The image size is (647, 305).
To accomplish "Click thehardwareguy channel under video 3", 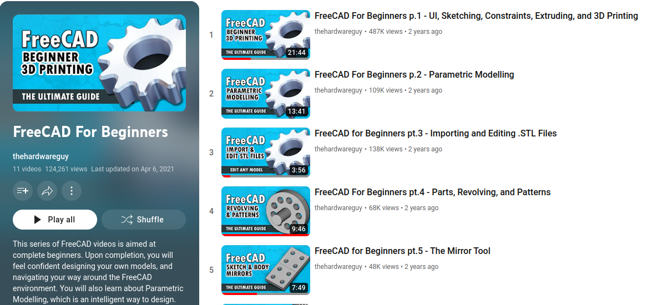I will click(x=338, y=149).
